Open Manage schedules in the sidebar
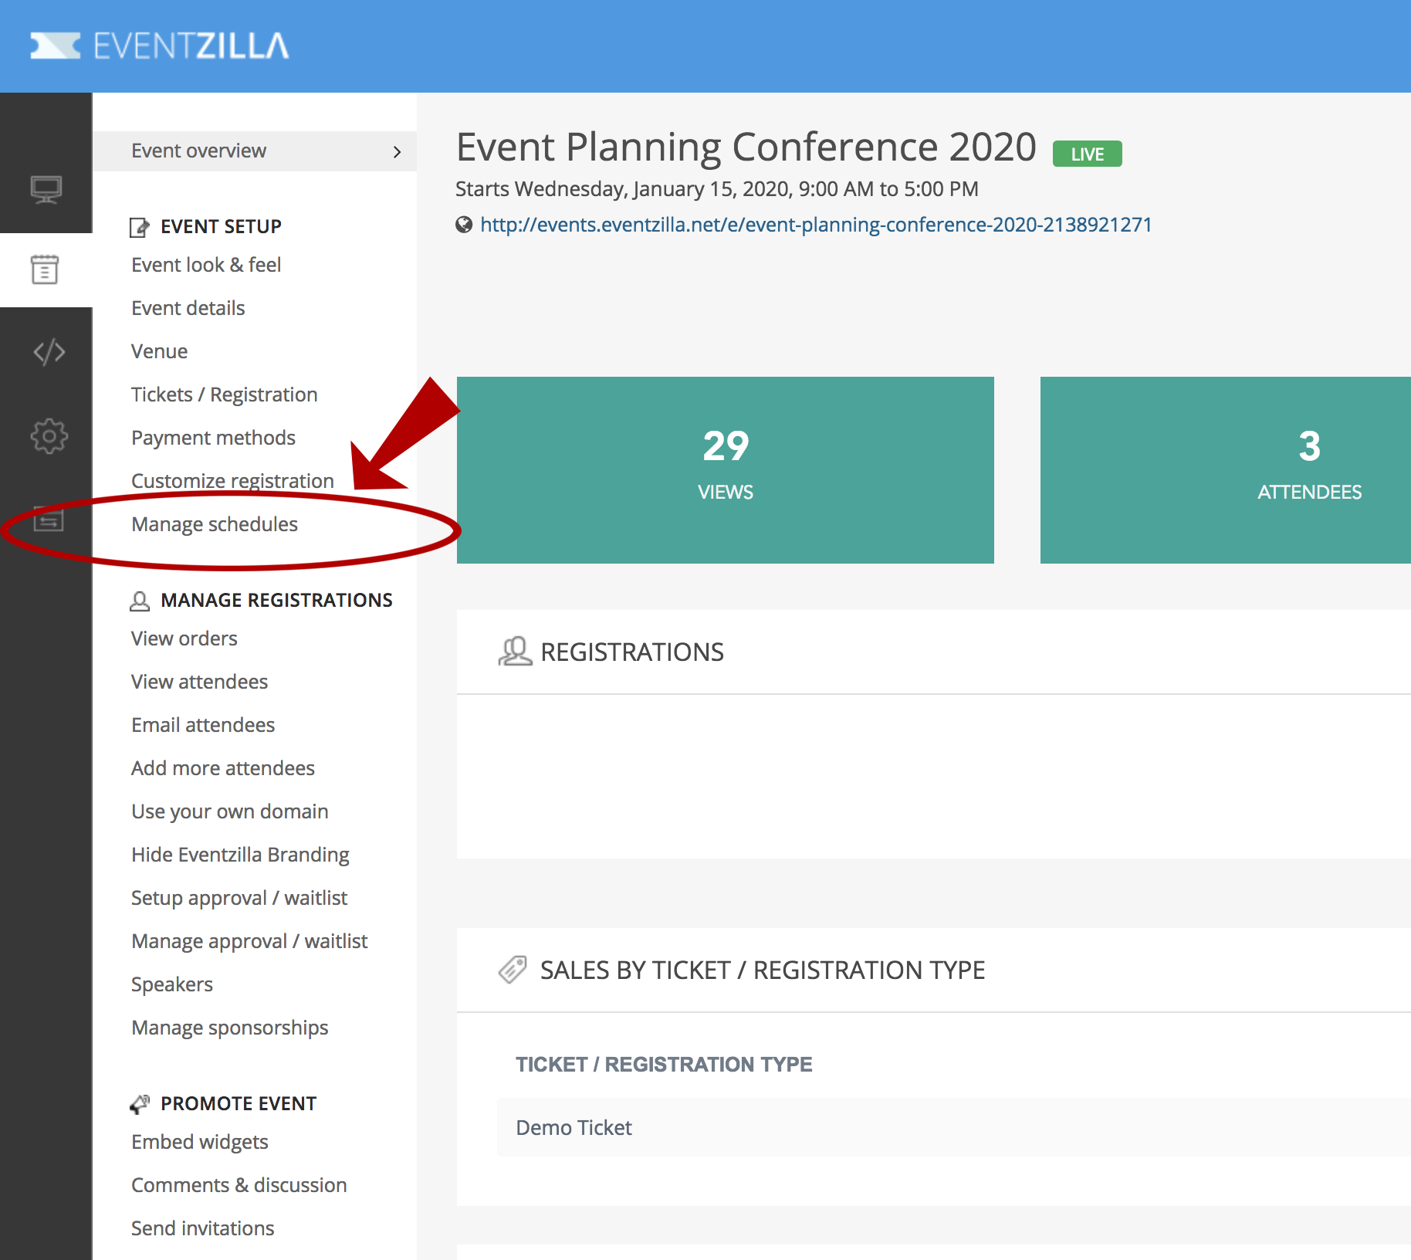The width and height of the screenshot is (1411, 1260). (x=215, y=524)
